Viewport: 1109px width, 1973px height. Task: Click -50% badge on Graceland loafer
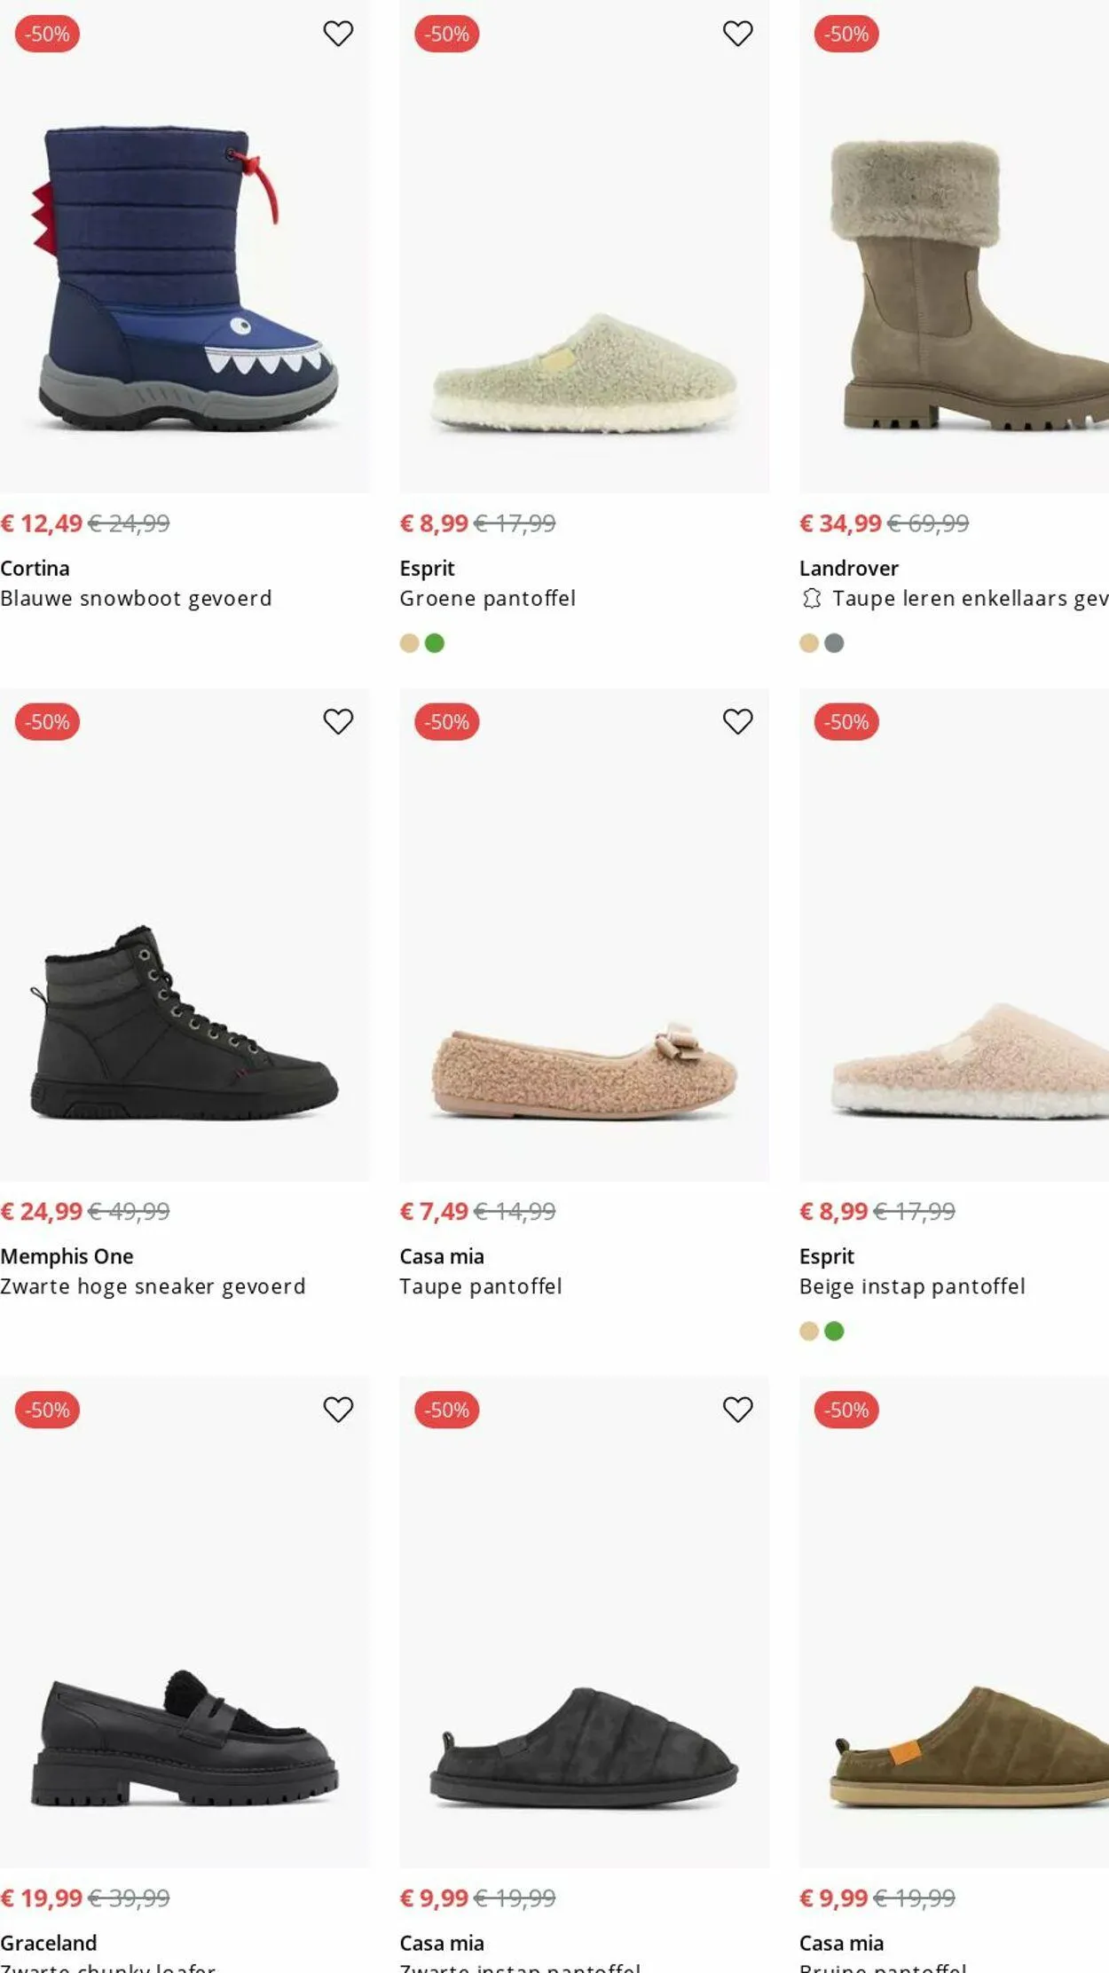coord(47,1410)
